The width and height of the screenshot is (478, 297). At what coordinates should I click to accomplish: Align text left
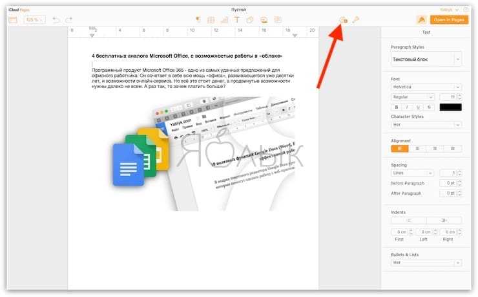(400, 149)
